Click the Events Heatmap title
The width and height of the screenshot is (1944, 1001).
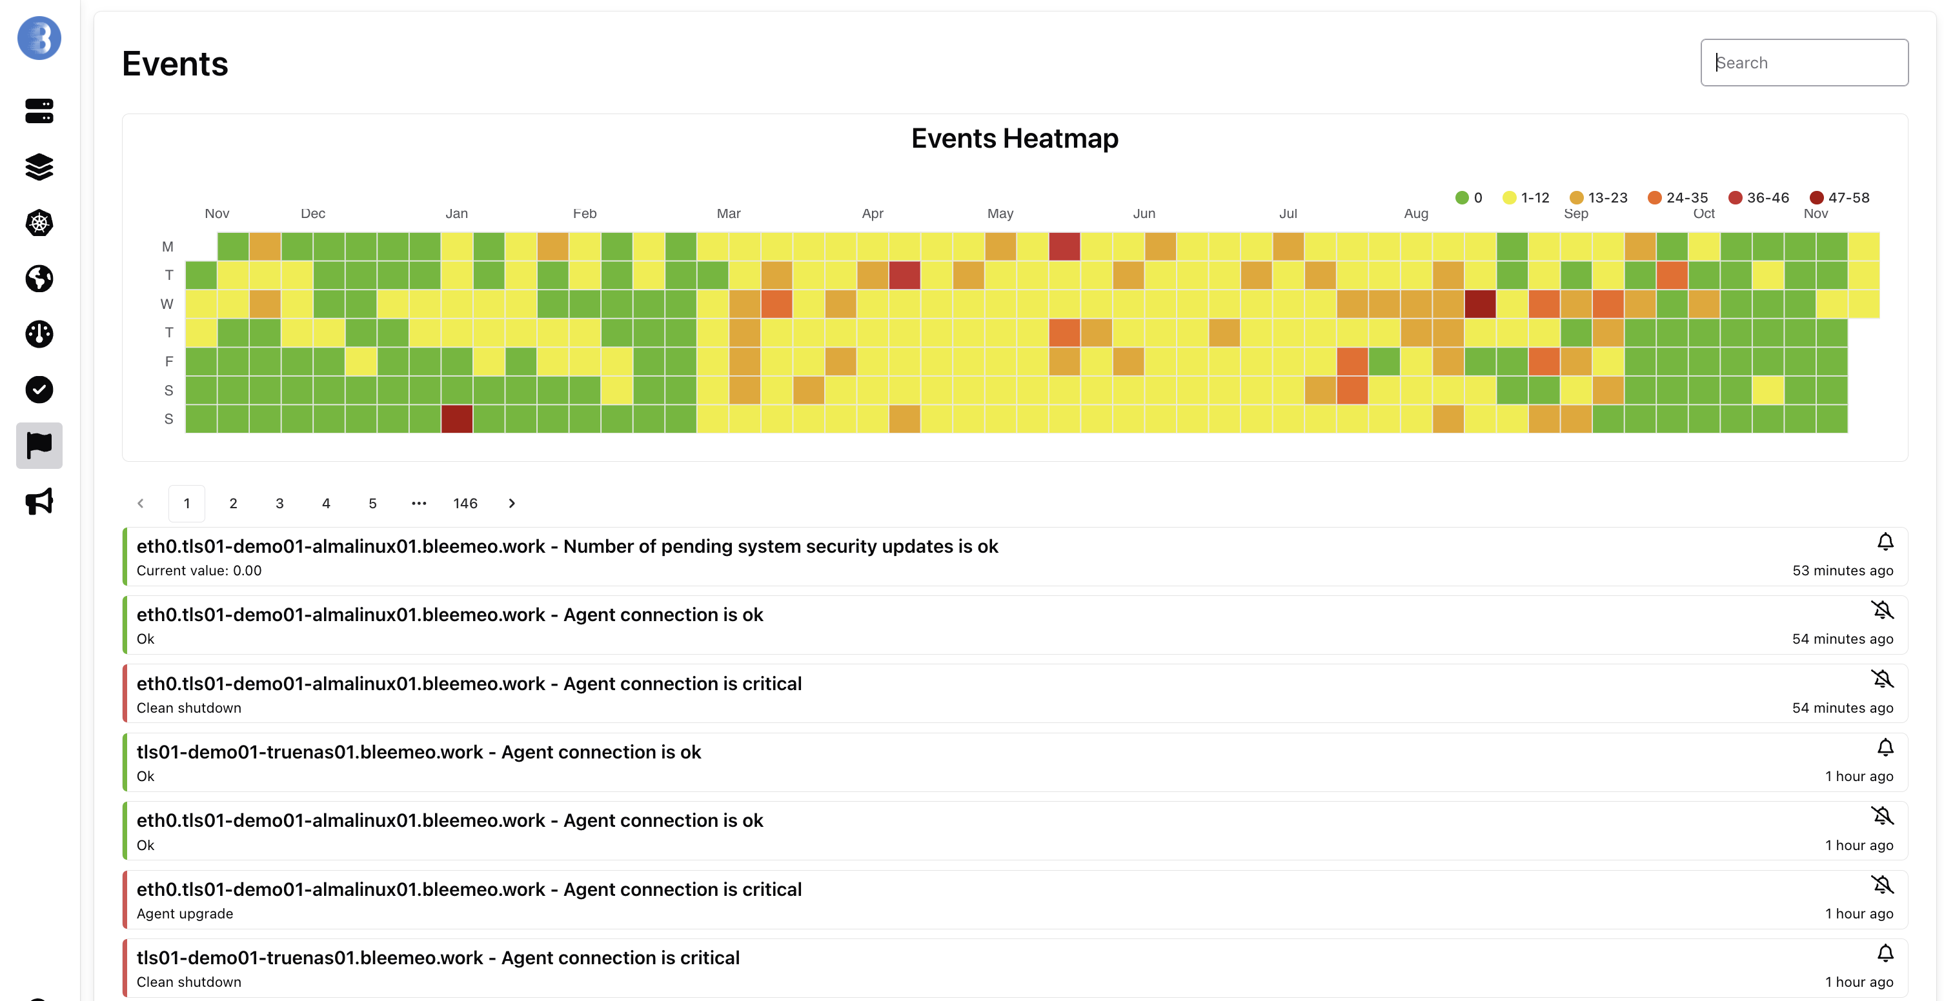coord(1014,138)
